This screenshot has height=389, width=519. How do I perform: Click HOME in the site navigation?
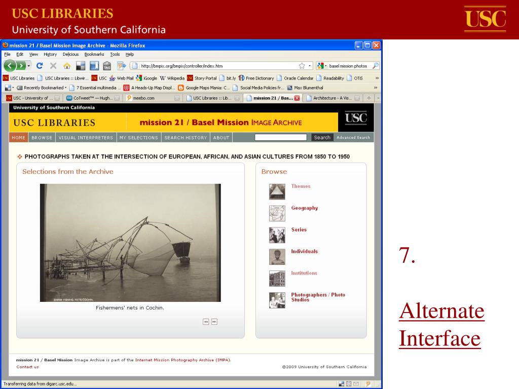click(19, 138)
